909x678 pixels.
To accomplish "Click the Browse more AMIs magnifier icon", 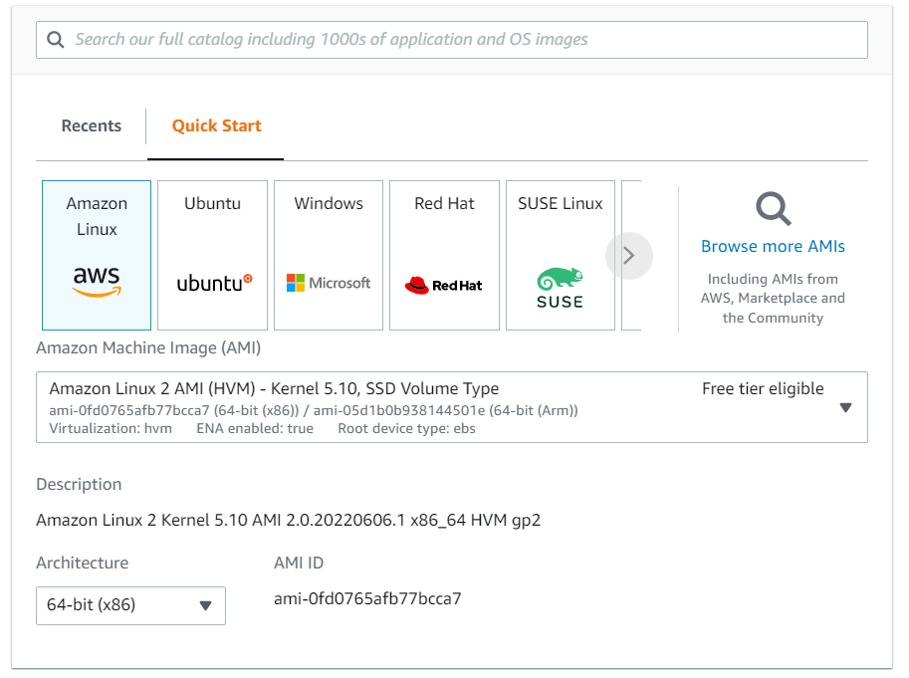I will point(774,209).
